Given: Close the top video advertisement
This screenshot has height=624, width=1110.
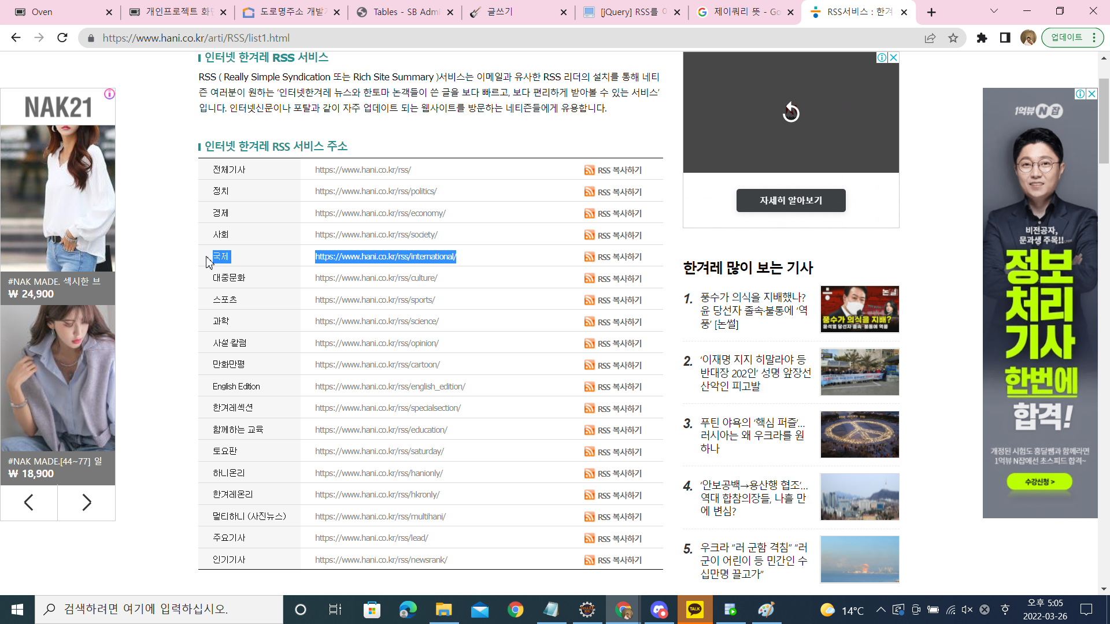Looking at the screenshot, I should [x=893, y=57].
